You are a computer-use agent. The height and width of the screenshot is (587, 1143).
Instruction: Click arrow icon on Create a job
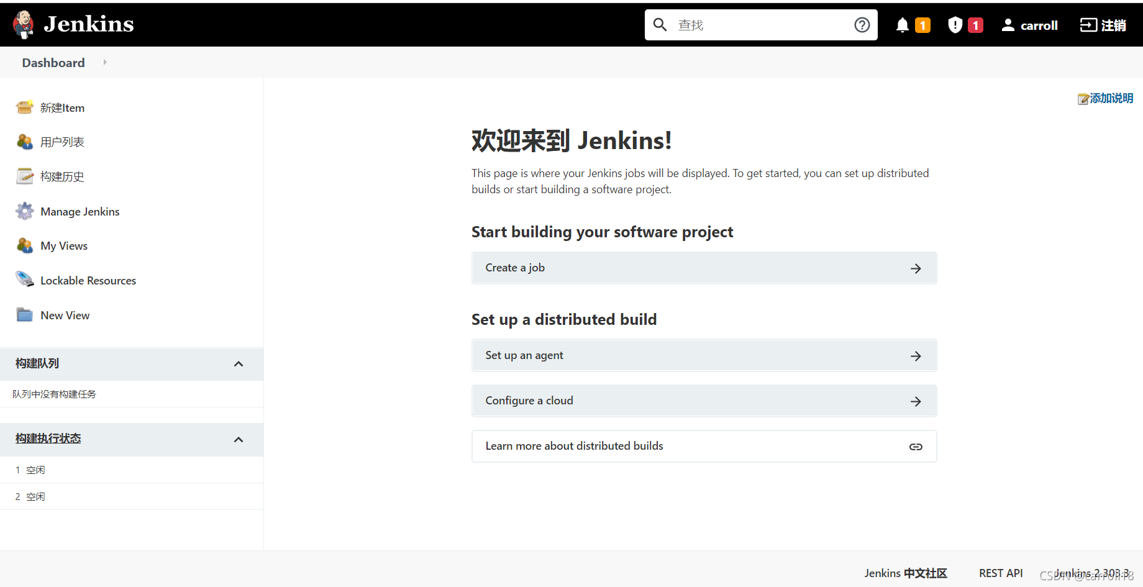[916, 268]
